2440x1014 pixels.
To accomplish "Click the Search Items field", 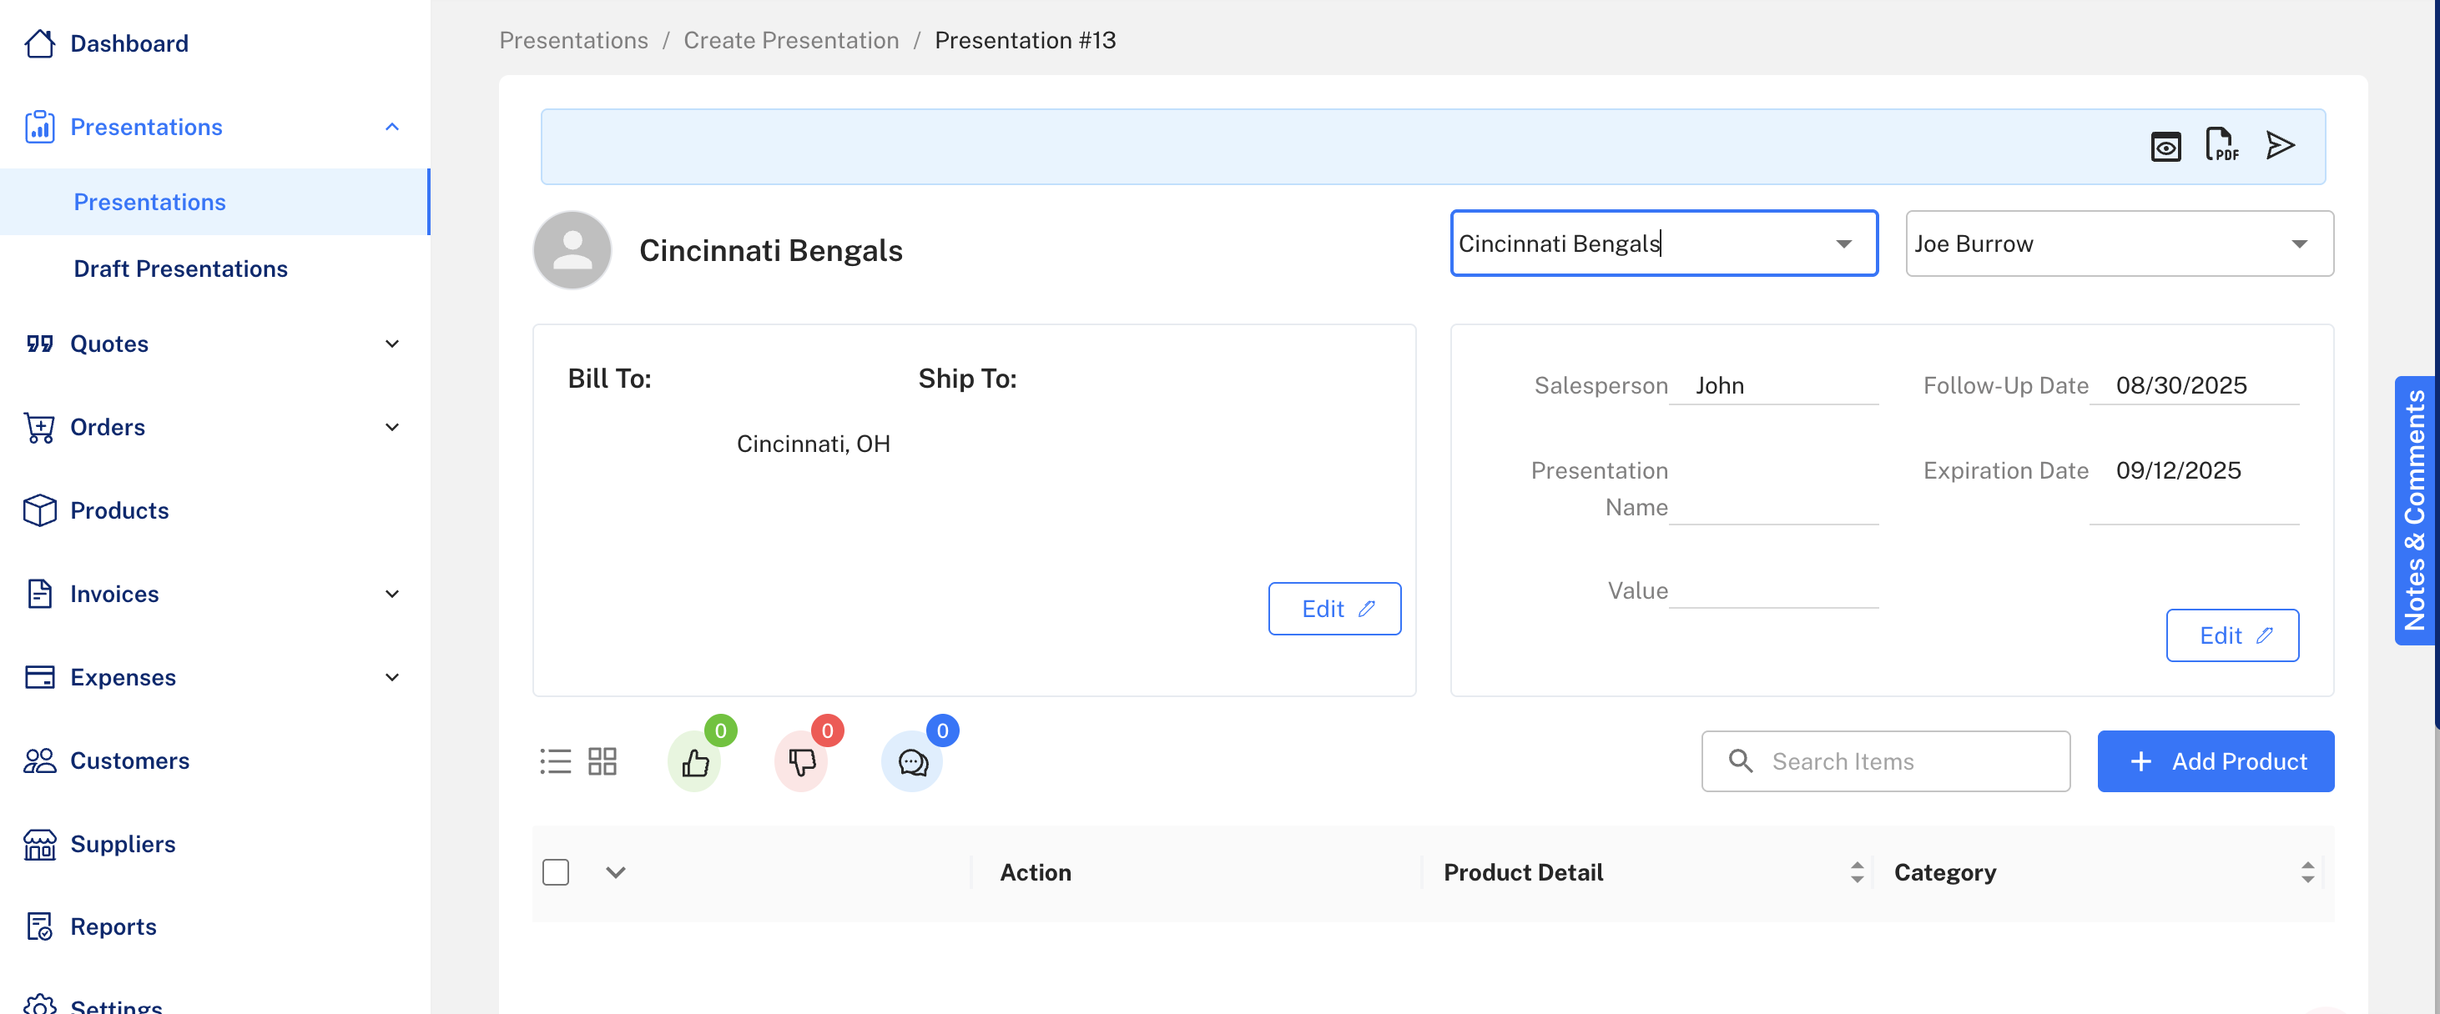I will click(x=1886, y=761).
